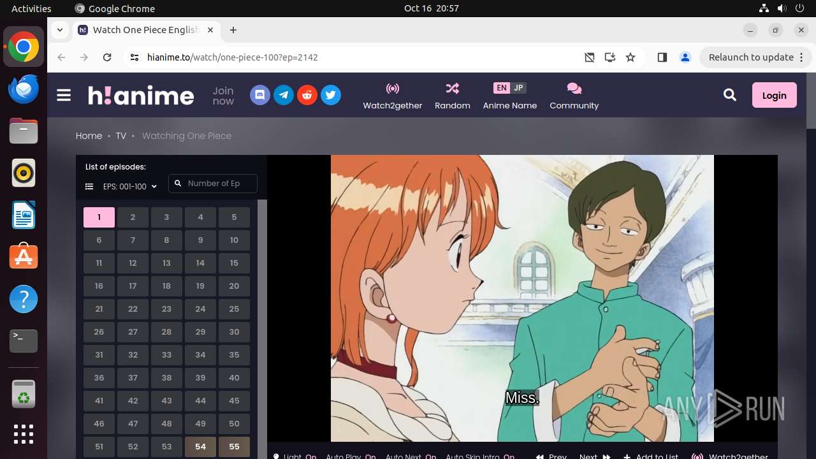Image resolution: width=816 pixels, height=459 pixels.
Task: Open the Discord join icon
Action: tap(259, 96)
